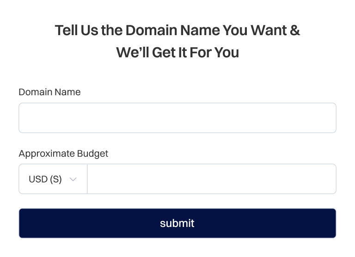Screen dimensions: 355x257
Task: Click the ampersand in the heading
Action: coord(295,31)
